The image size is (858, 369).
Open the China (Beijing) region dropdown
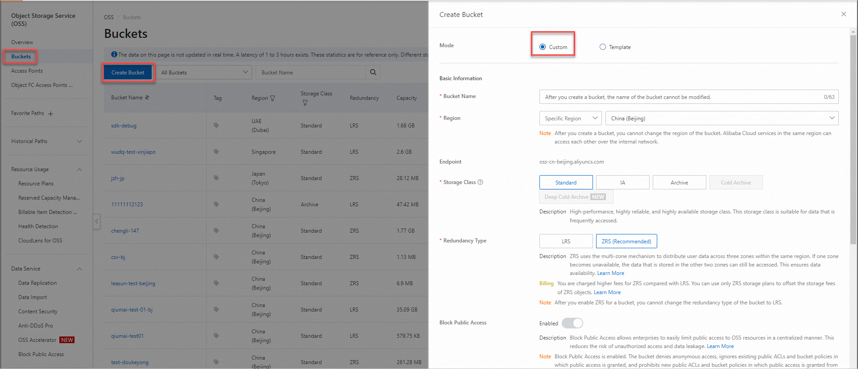pos(721,118)
